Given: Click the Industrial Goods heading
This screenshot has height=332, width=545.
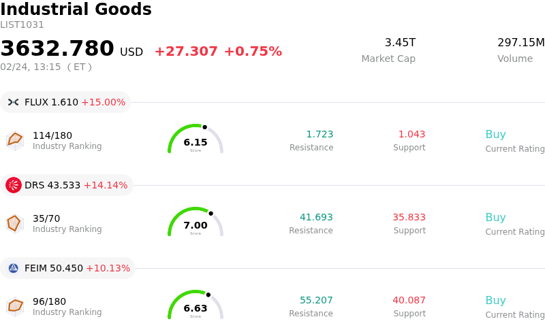Looking at the screenshot, I should pos(76,10).
